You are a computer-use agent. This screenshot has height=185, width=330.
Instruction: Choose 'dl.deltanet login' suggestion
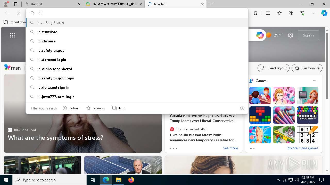click(x=137, y=60)
